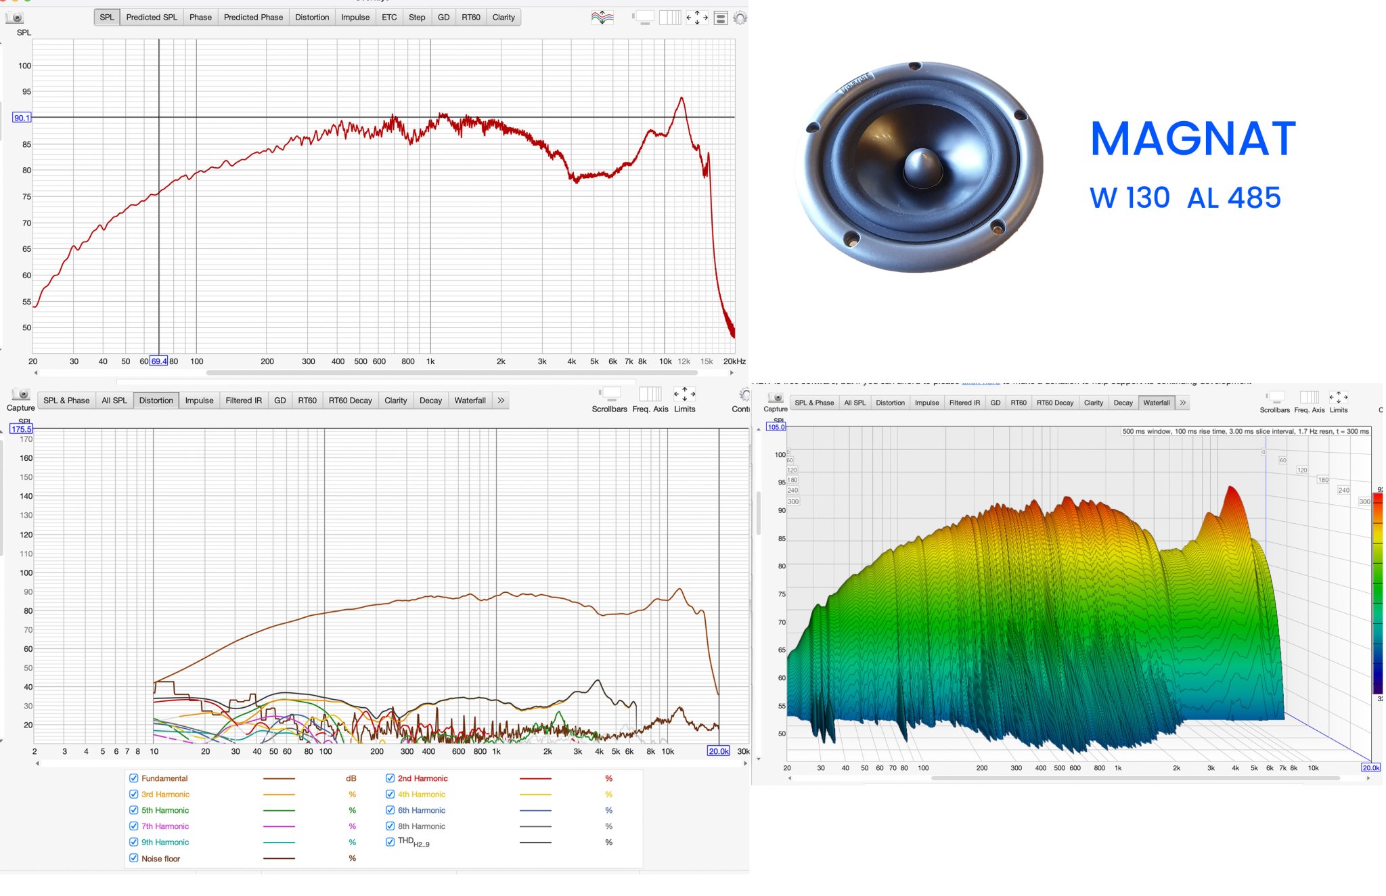Image resolution: width=1386 pixels, height=896 pixels.
Task: Click the horizontal scrollbar under Waterfall graph
Action: (x=1136, y=778)
